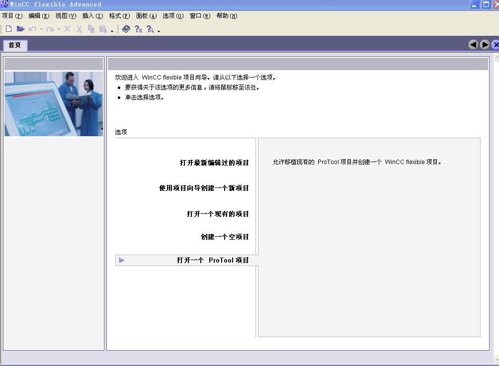The height and width of the screenshot is (366, 499).
Task: Click the Open project folder icon
Action: coord(20,29)
